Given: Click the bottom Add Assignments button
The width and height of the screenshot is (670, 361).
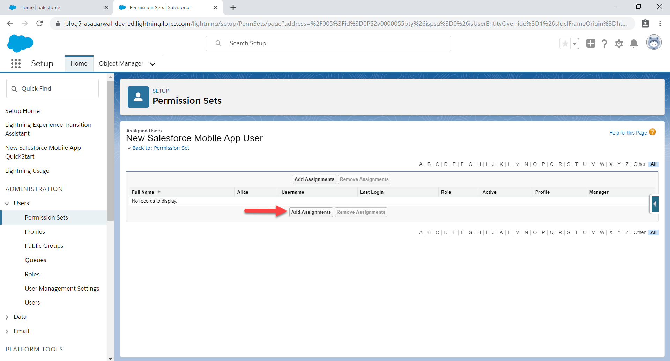Looking at the screenshot, I should coord(311,212).
